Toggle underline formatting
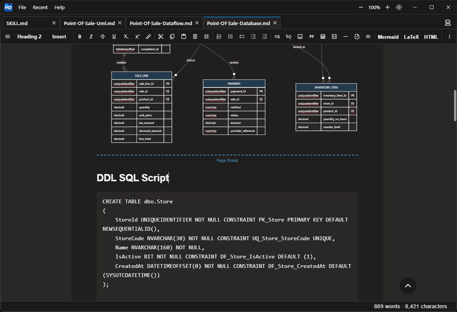Viewport: 457px width, 312px height. point(114,37)
